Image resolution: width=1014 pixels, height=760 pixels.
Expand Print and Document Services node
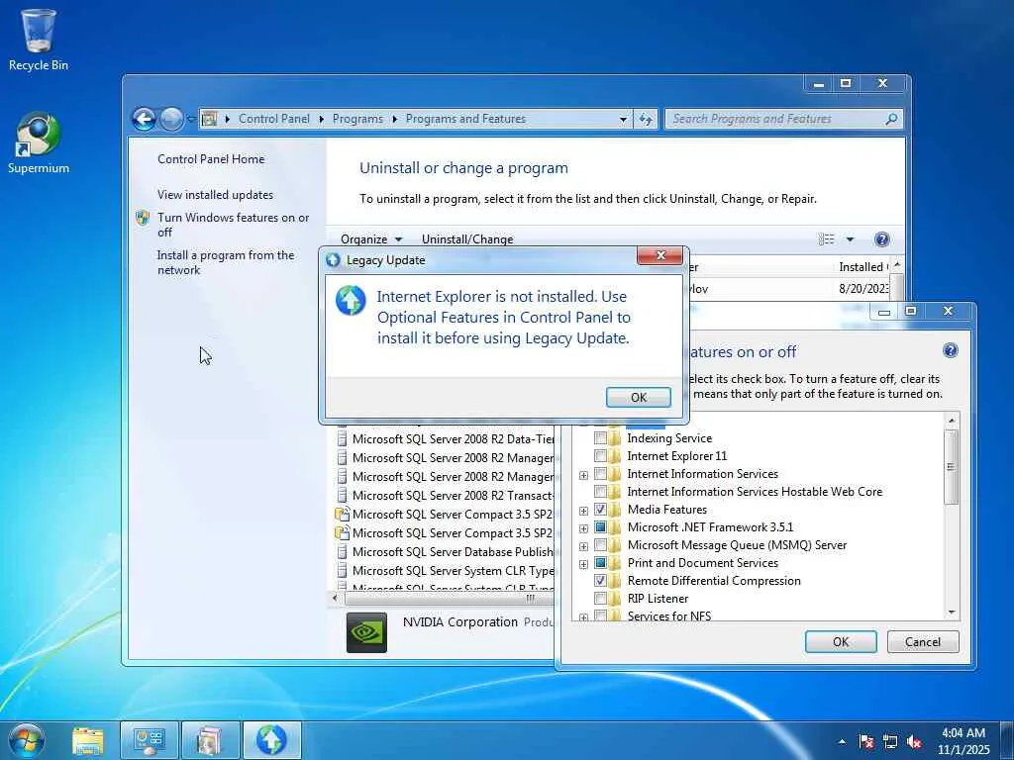coord(583,564)
